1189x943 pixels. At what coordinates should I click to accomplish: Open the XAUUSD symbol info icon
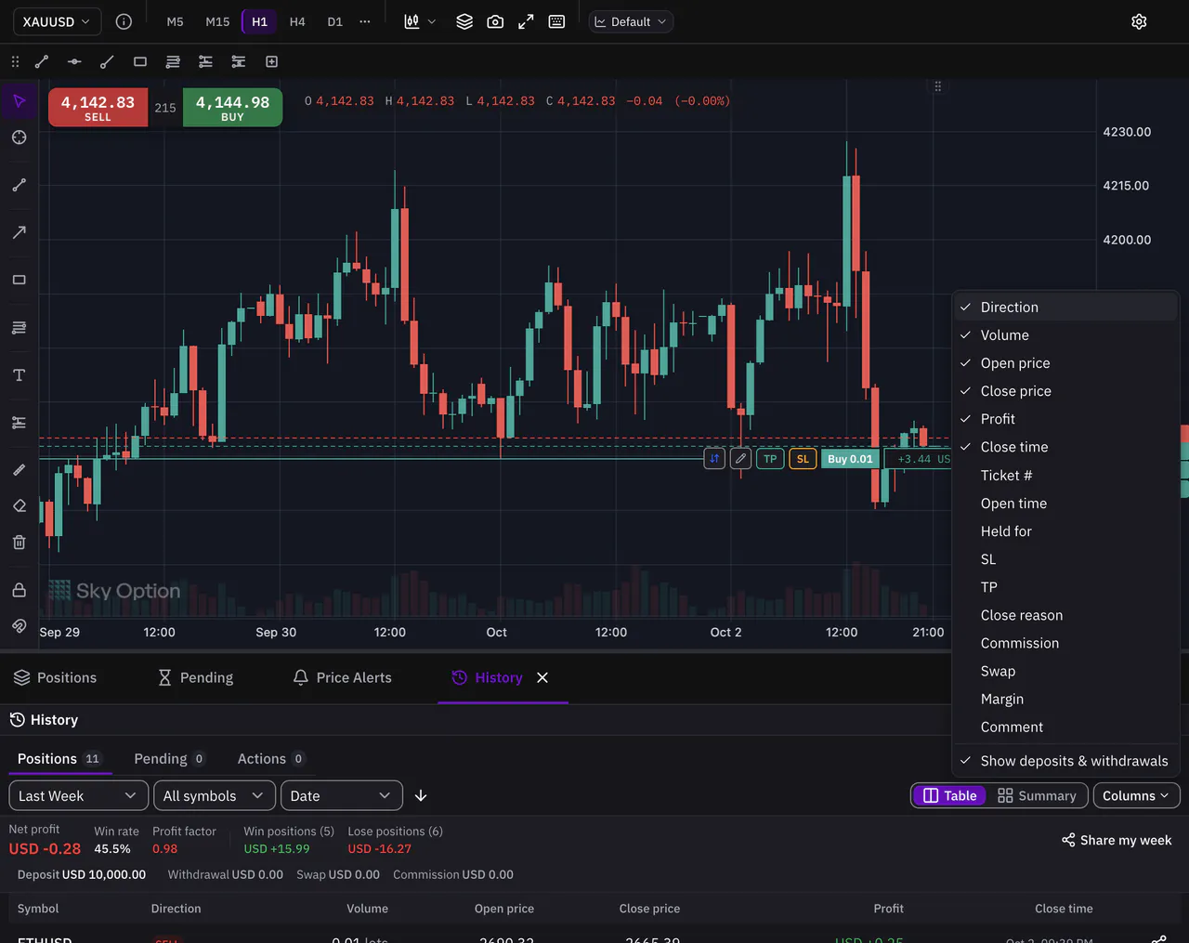click(124, 21)
